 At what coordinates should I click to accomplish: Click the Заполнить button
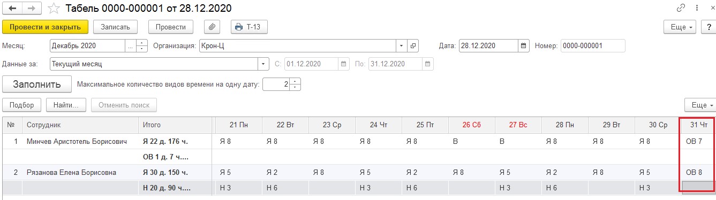37,84
